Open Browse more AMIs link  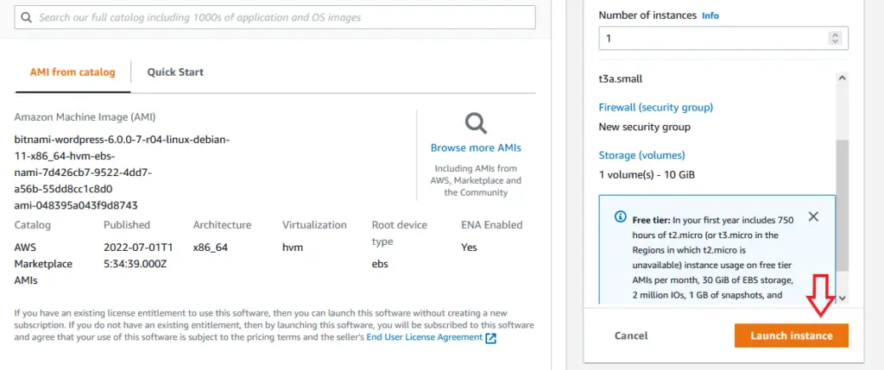pyautogui.click(x=476, y=147)
